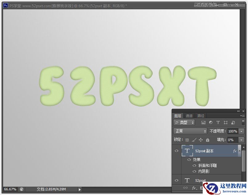Click layers list scroll up arrow
Screen dimensions: 248x195
click(x=244, y=147)
